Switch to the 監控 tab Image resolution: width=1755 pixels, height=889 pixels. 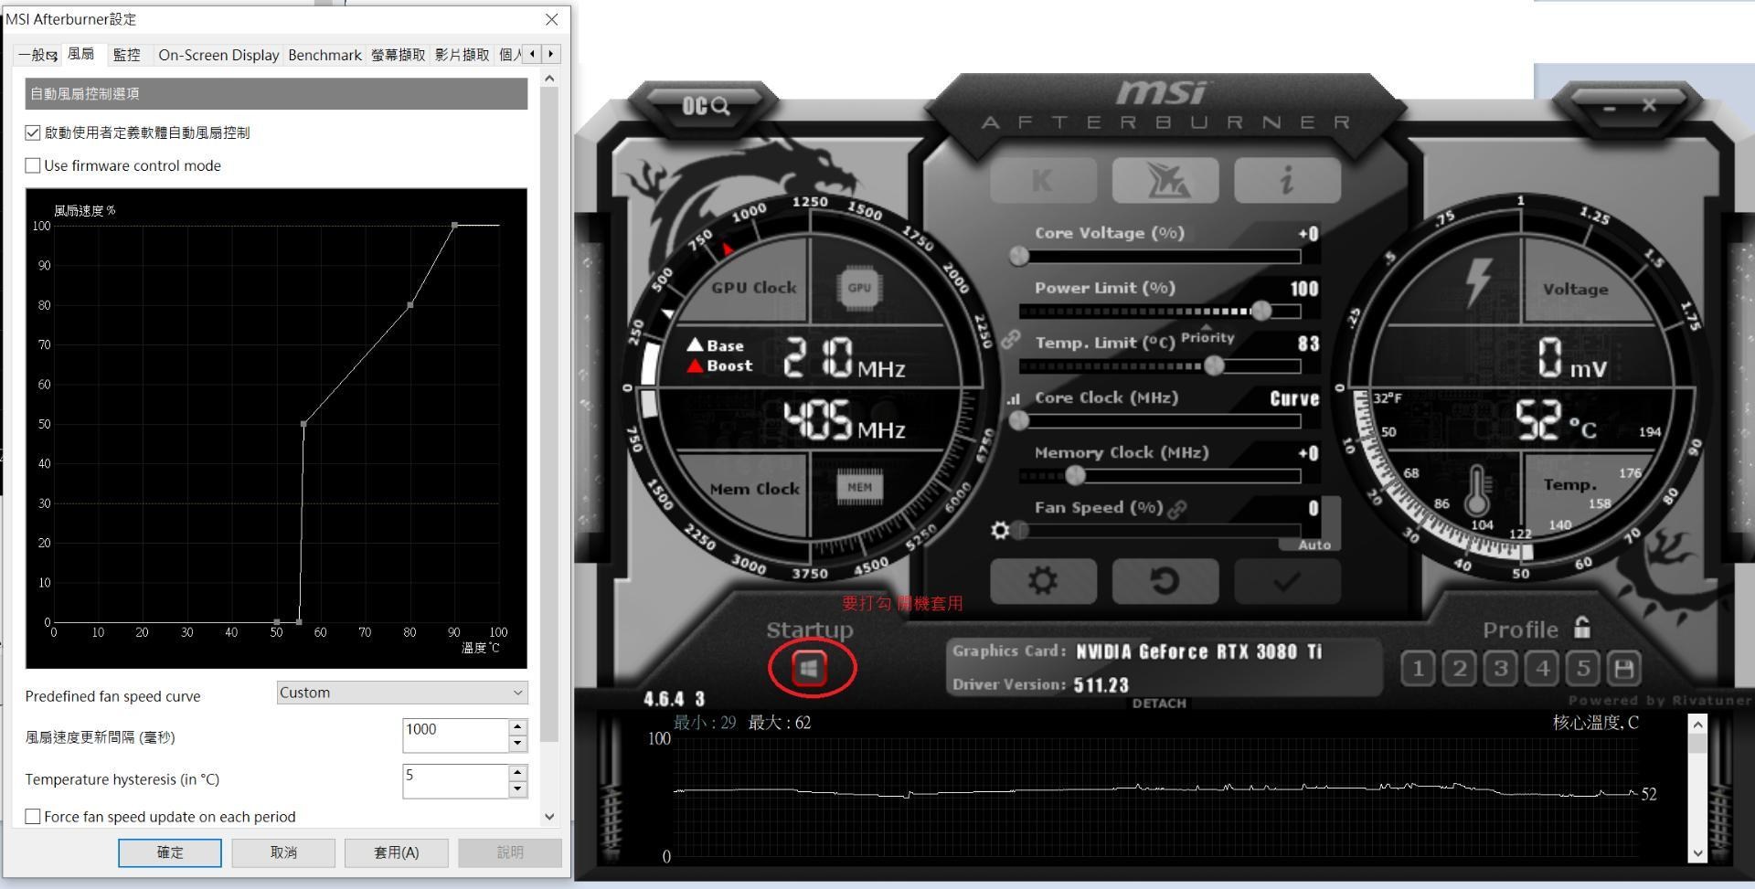(x=127, y=55)
